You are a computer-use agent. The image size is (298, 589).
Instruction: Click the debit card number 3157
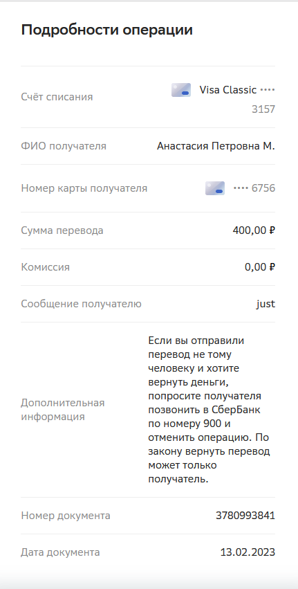click(x=263, y=109)
